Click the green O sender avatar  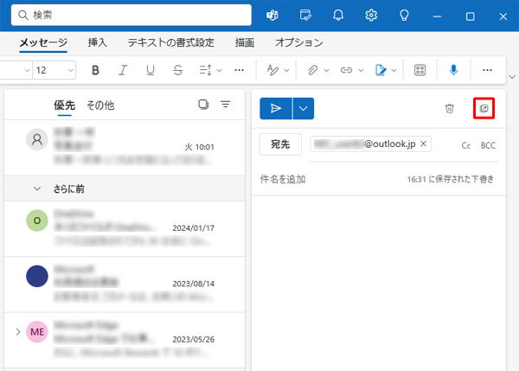(x=37, y=221)
